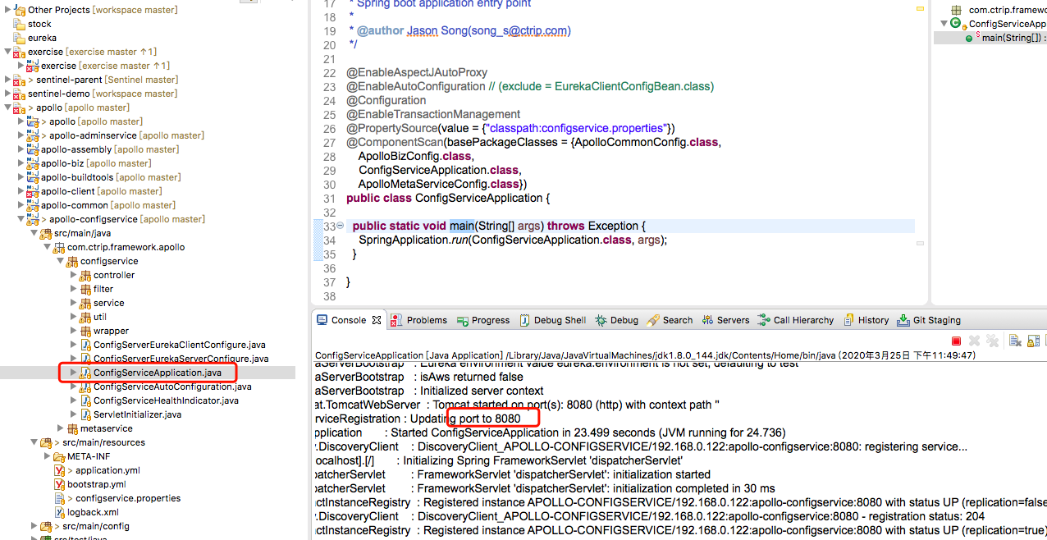Select ConfigServiceApplication.java in Package Explorer
Screen dimensions: 1047x540
point(158,373)
